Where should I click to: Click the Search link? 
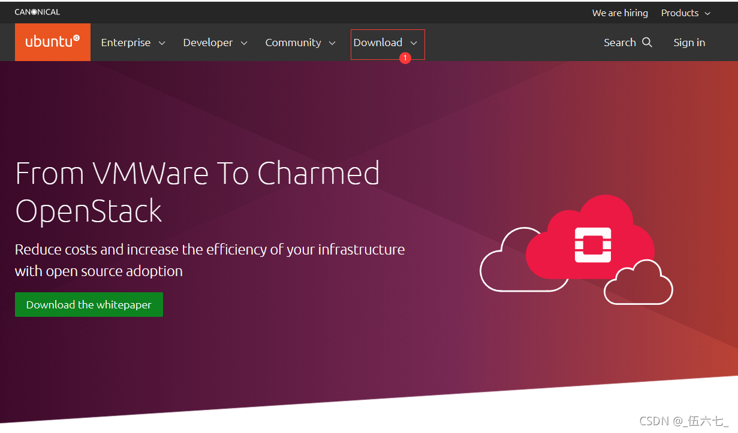point(620,43)
